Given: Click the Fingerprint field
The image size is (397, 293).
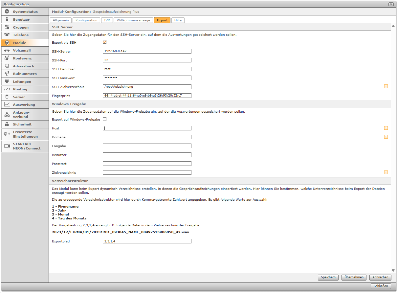Looking at the screenshot, I should 147,96.
